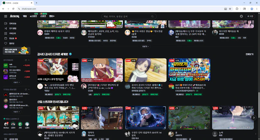Open pink-haired streamer avatar in top row
This screenshot has width=260, height=140.
(x=40, y=33)
